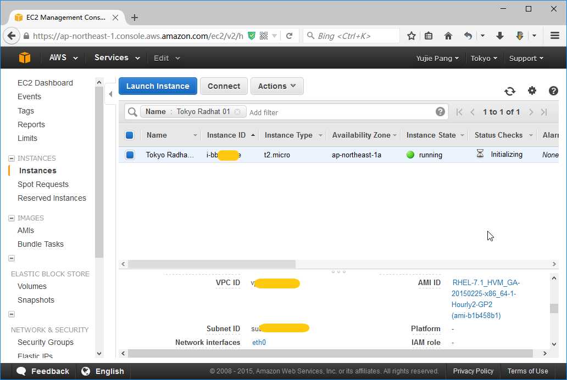Open the Support dropdown menu
567x380 pixels.
click(526, 58)
